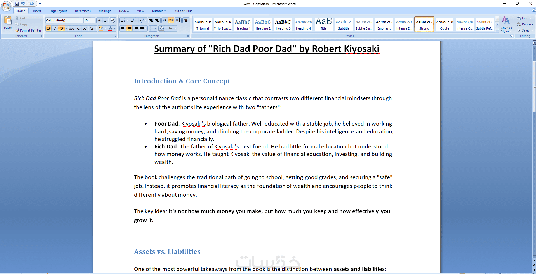This screenshot has width=536, height=274.
Task: Apply superscript formatting
Action: coord(85,28)
